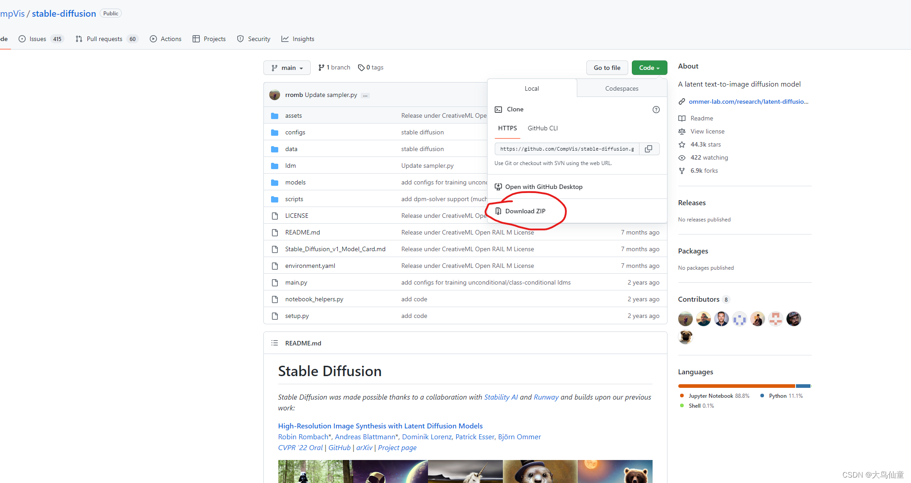Open the data folder

point(291,149)
